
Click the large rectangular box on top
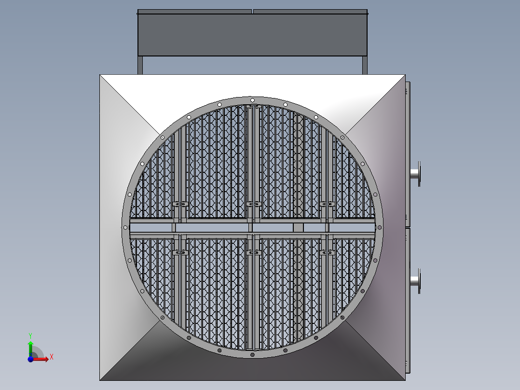point(253,34)
